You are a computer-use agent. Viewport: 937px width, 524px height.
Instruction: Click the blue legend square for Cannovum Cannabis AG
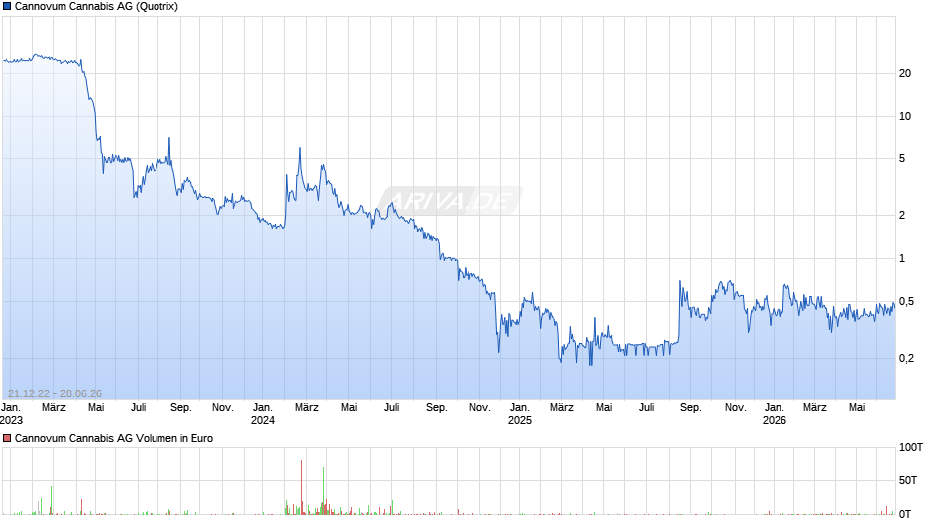pyautogui.click(x=7, y=7)
